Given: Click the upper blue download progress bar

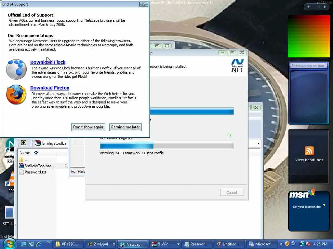Looking at the screenshot, I should [x=192, y=111].
